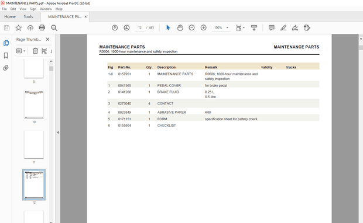
Task: Go to previous page with up arrow
Action: click(x=115, y=27)
